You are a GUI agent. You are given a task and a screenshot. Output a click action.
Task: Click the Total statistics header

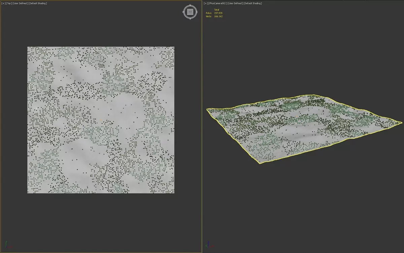pos(216,10)
